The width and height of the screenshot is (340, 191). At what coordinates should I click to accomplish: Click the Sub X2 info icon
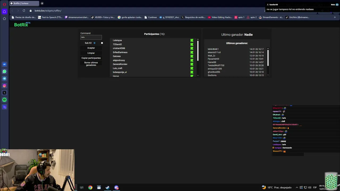click(x=94, y=43)
